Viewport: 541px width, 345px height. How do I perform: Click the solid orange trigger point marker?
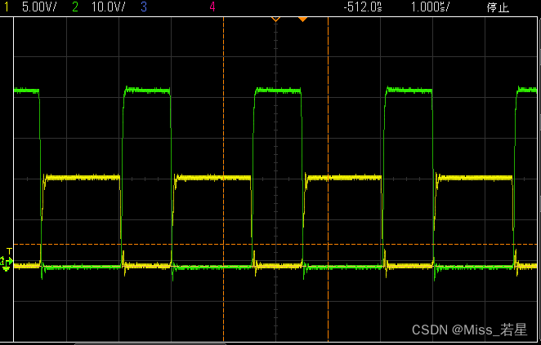(302, 19)
